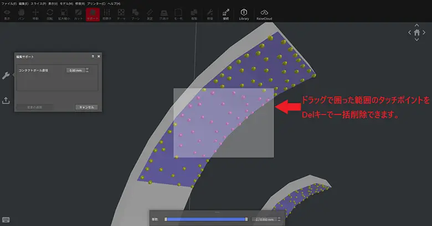Click the contact ball diameter input field
The height and width of the screenshot is (226, 432).
pyautogui.click(x=75, y=70)
